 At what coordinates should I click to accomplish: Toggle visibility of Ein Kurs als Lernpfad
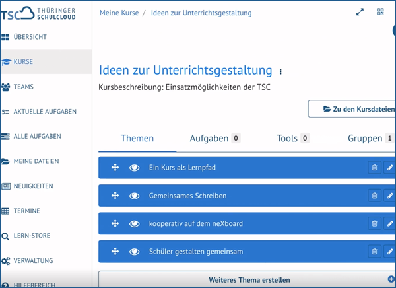(x=135, y=168)
